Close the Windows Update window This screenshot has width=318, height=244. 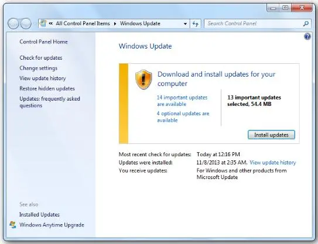(x=302, y=8)
